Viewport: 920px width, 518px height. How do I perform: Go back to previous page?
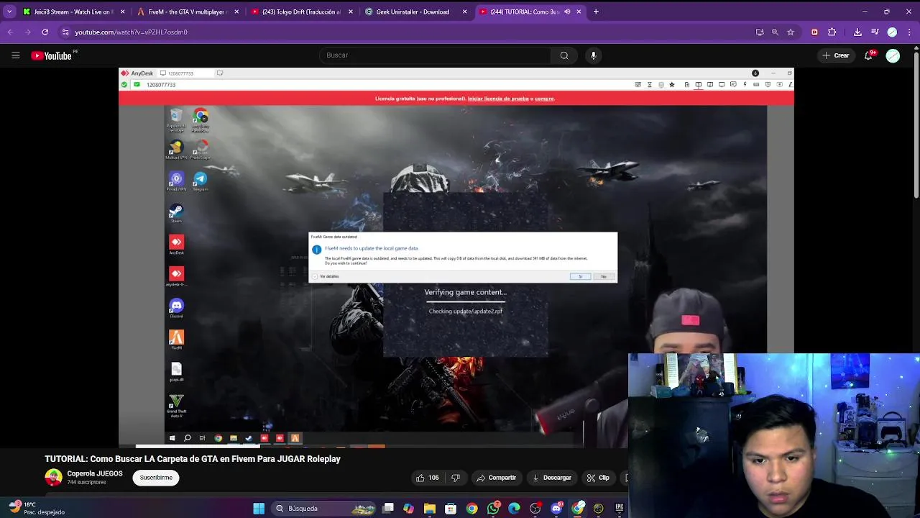[10, 32]
